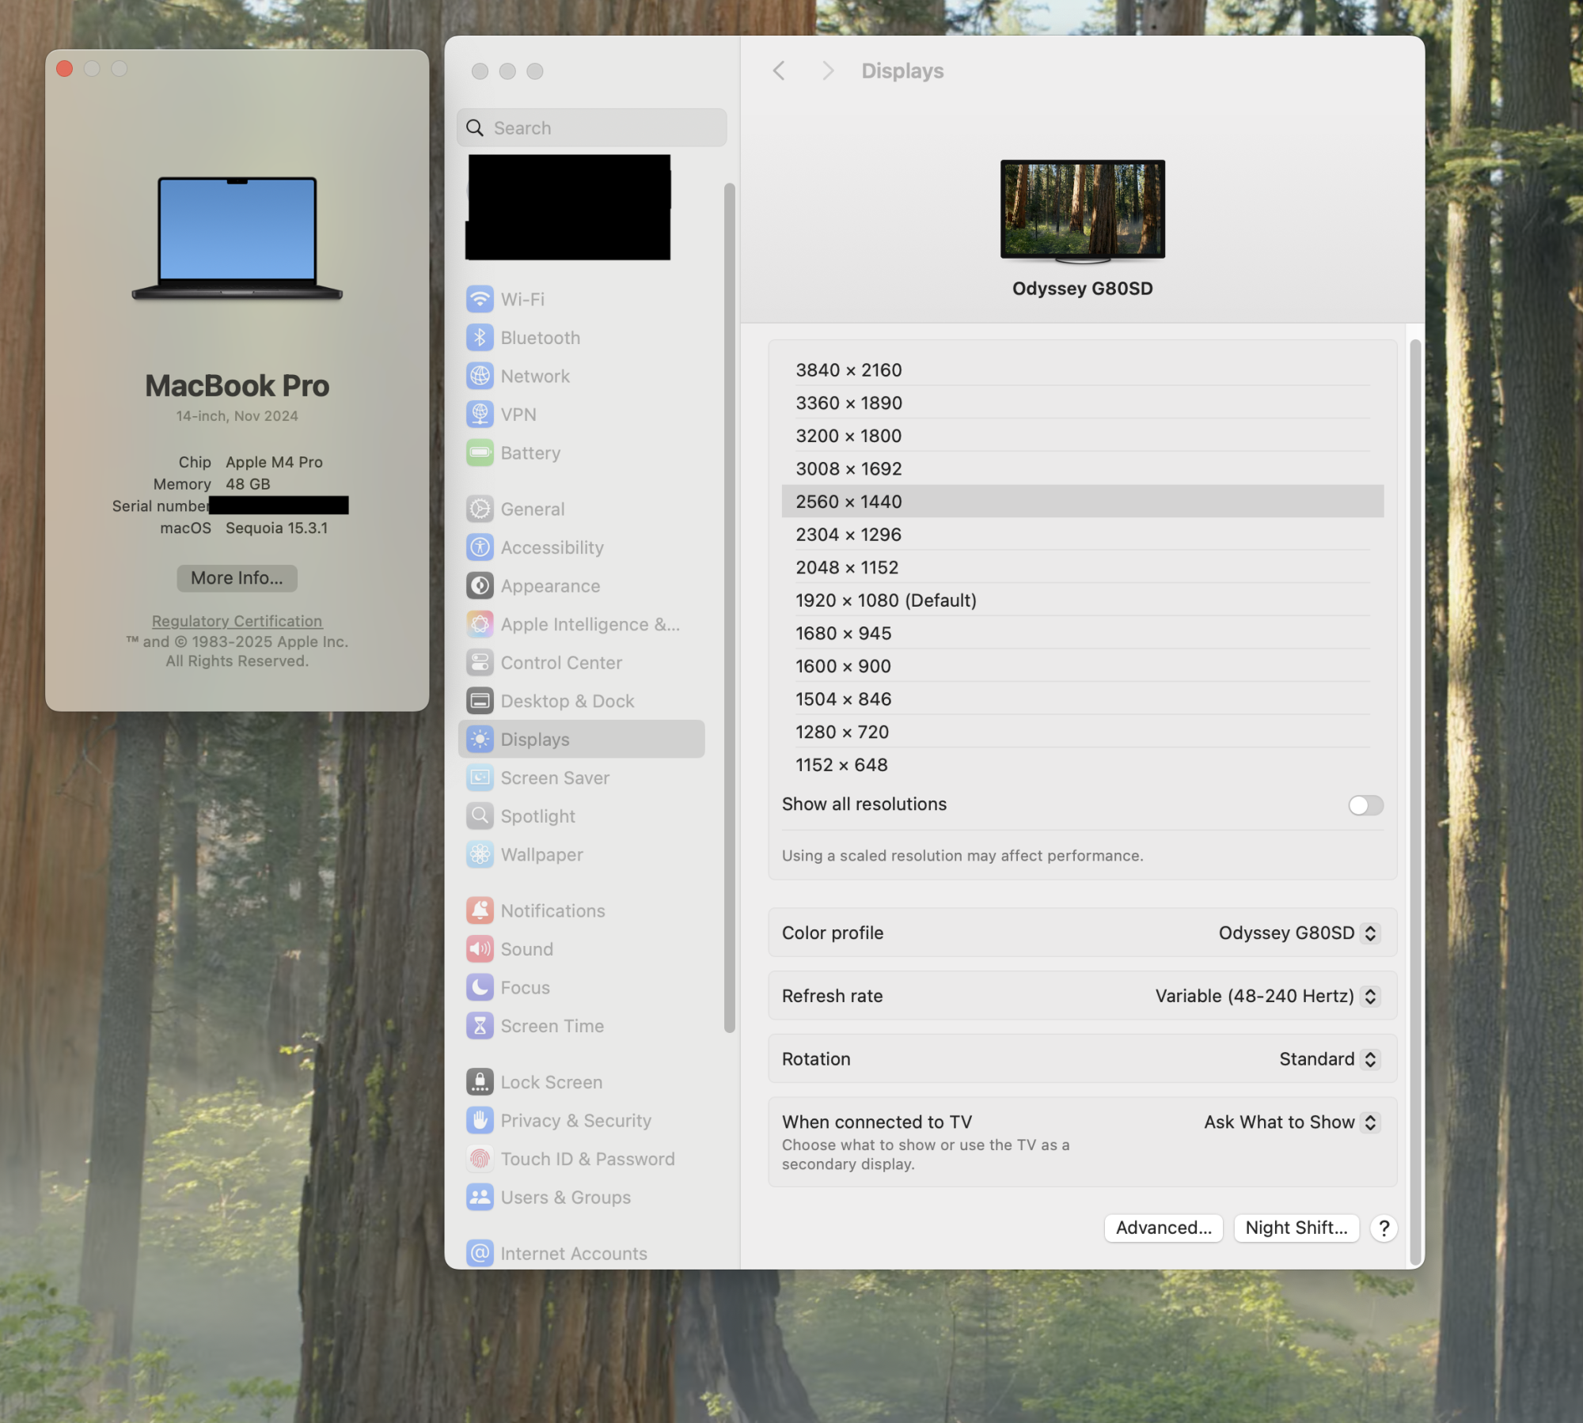Toggle Show all resolutions switch
Screen dimensions: 1583x1423
[1365, 805]
